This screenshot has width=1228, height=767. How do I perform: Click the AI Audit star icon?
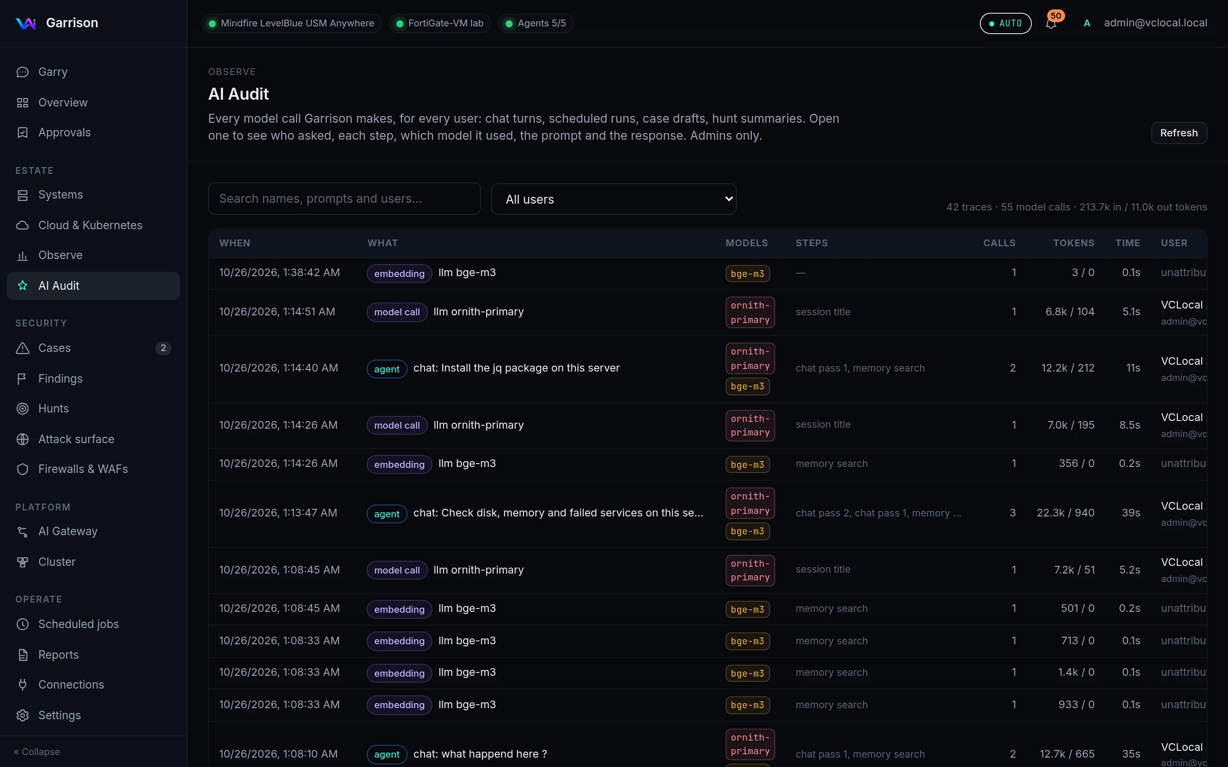(22, 285)
